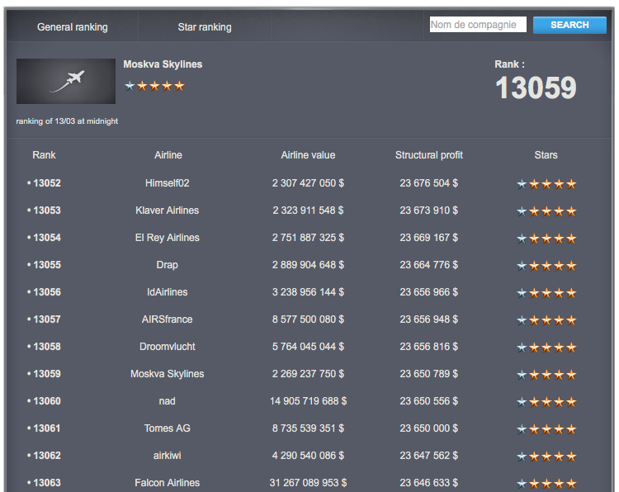
Task: Switch to the General ranking tab
Action: (x=73, y=27)
